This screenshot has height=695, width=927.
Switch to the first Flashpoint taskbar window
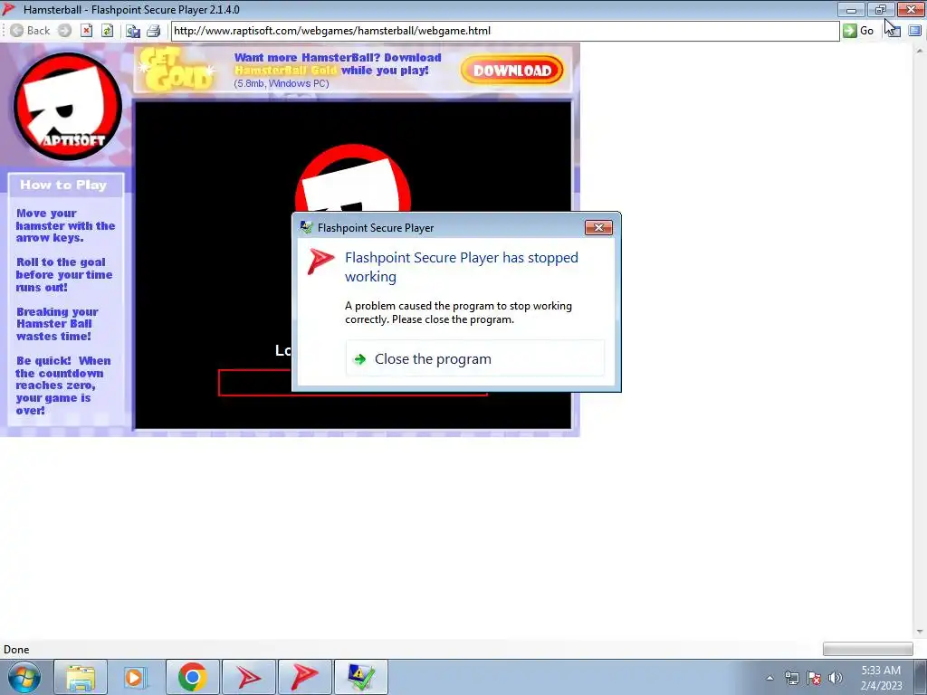coord(248,677)
